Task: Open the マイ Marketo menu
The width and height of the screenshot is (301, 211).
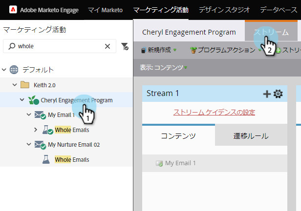Action: [105, 10]
